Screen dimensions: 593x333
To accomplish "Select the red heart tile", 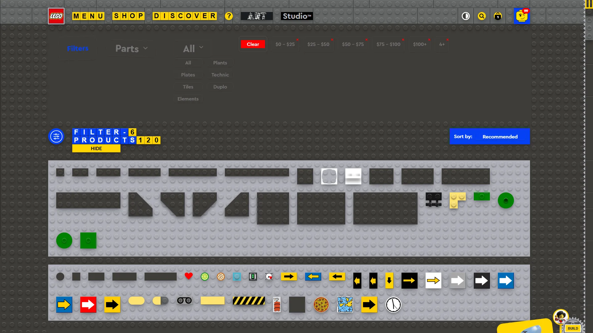I will tap(189, 276).
